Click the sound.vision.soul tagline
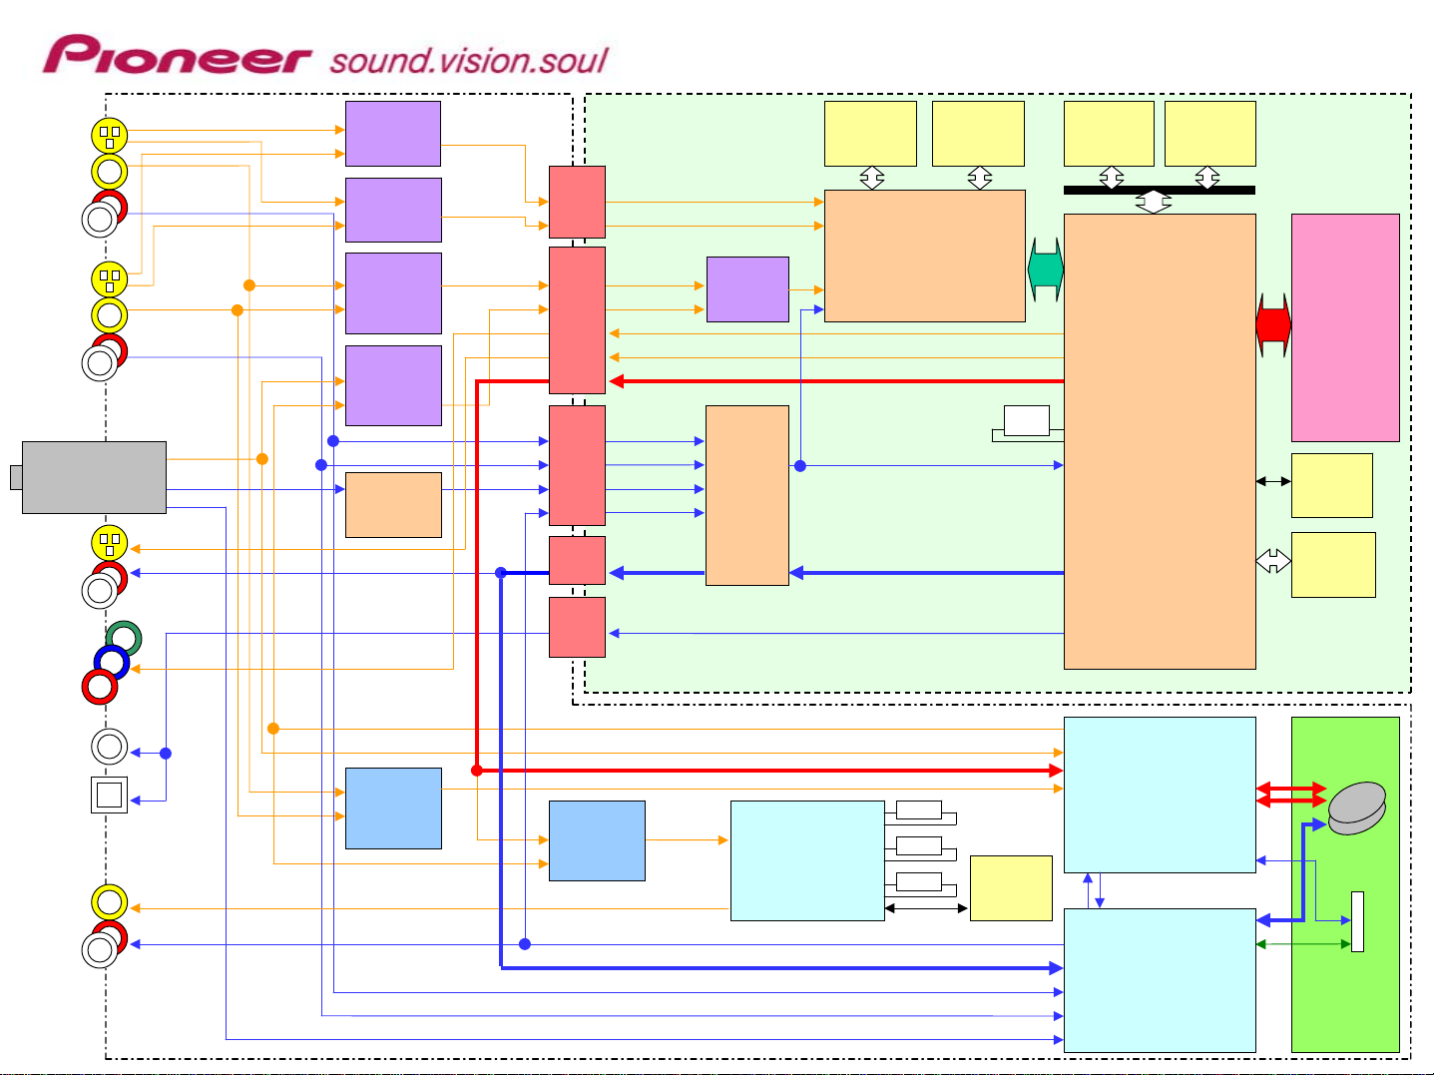Screen dimensions: 1434x1075 coord(469,60)
